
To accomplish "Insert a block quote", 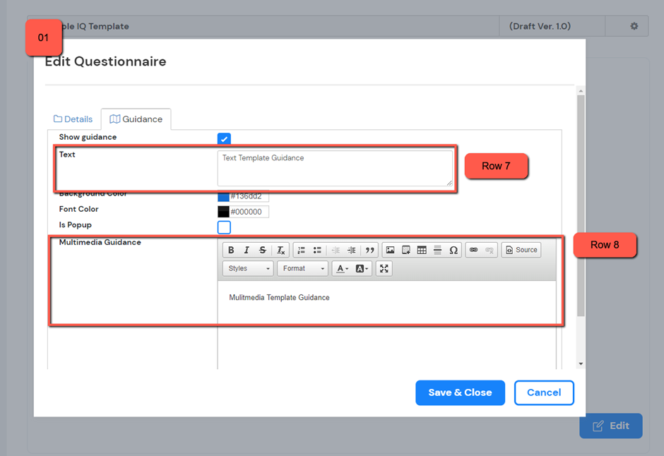I will click(x=369, y=251).
